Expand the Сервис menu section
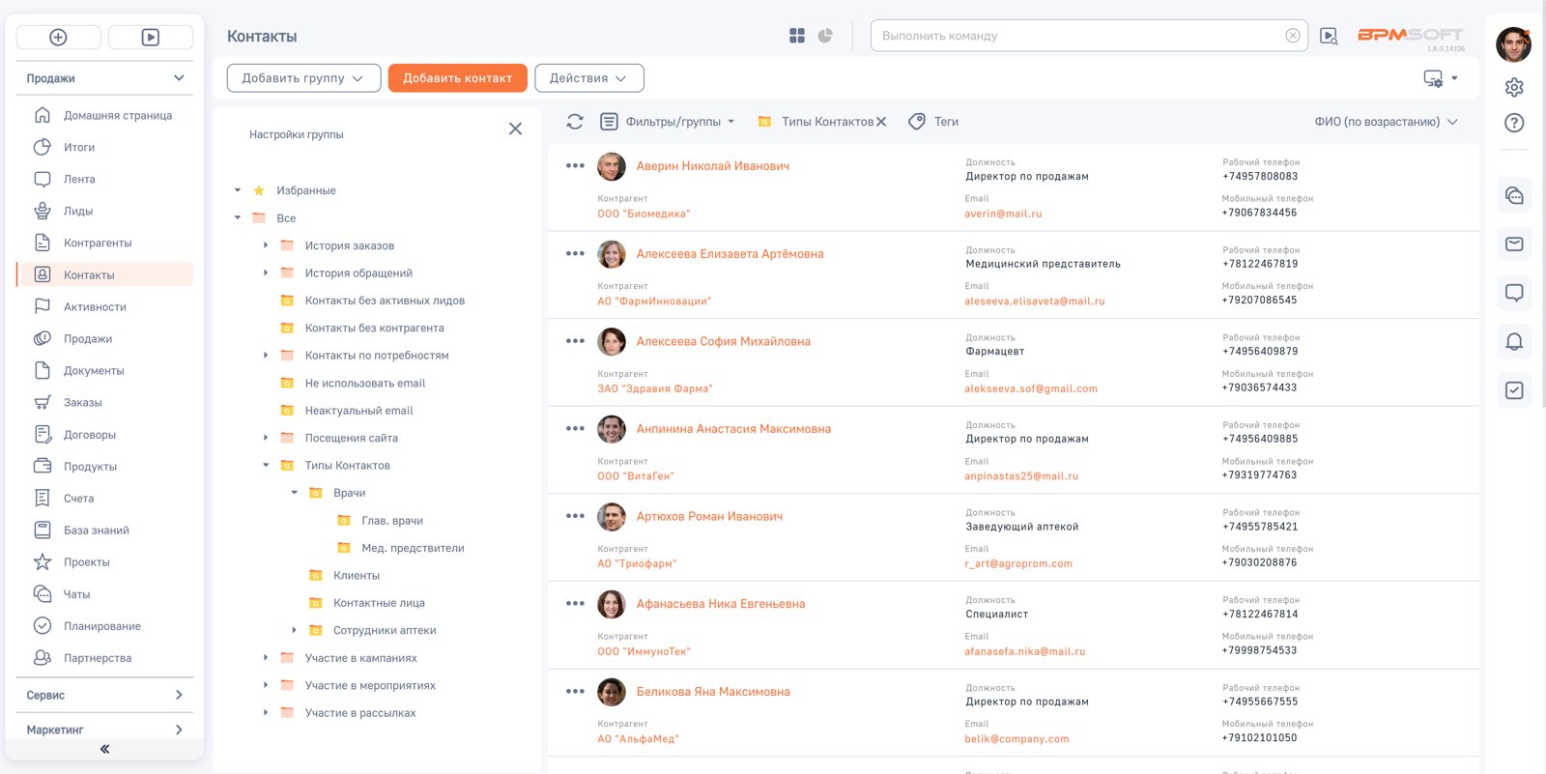Viewport: 1546px width, 774px height. pos(104,695)
